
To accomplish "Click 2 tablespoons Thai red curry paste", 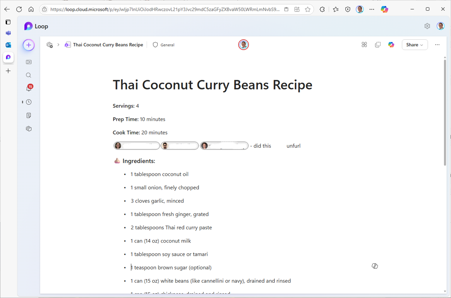I will coord(171,228).
